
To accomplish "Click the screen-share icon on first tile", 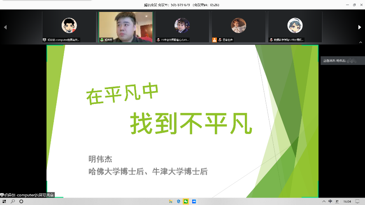I will tap(44, 40).
